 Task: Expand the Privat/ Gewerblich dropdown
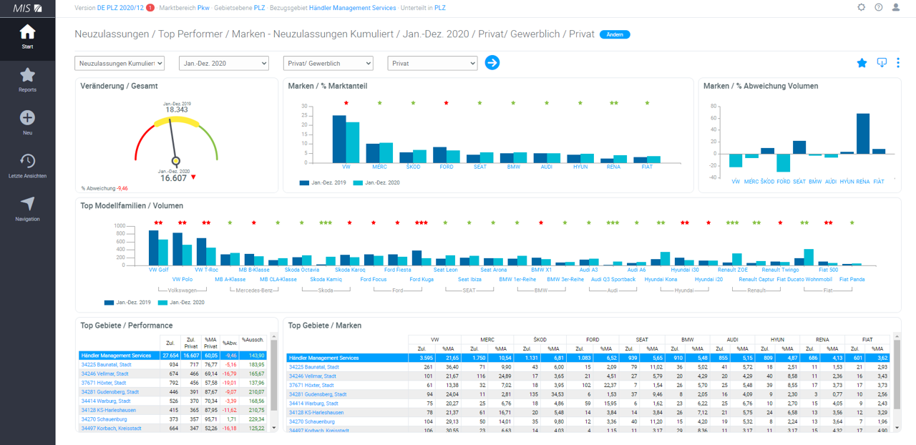click(x=328, y=64)
